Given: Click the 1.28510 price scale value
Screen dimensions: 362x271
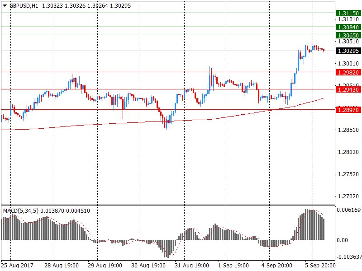Looking at the screenshot, I should tap(348, 130).
